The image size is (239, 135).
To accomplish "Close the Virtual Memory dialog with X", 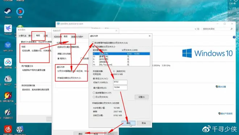I will tap(150, 36).
